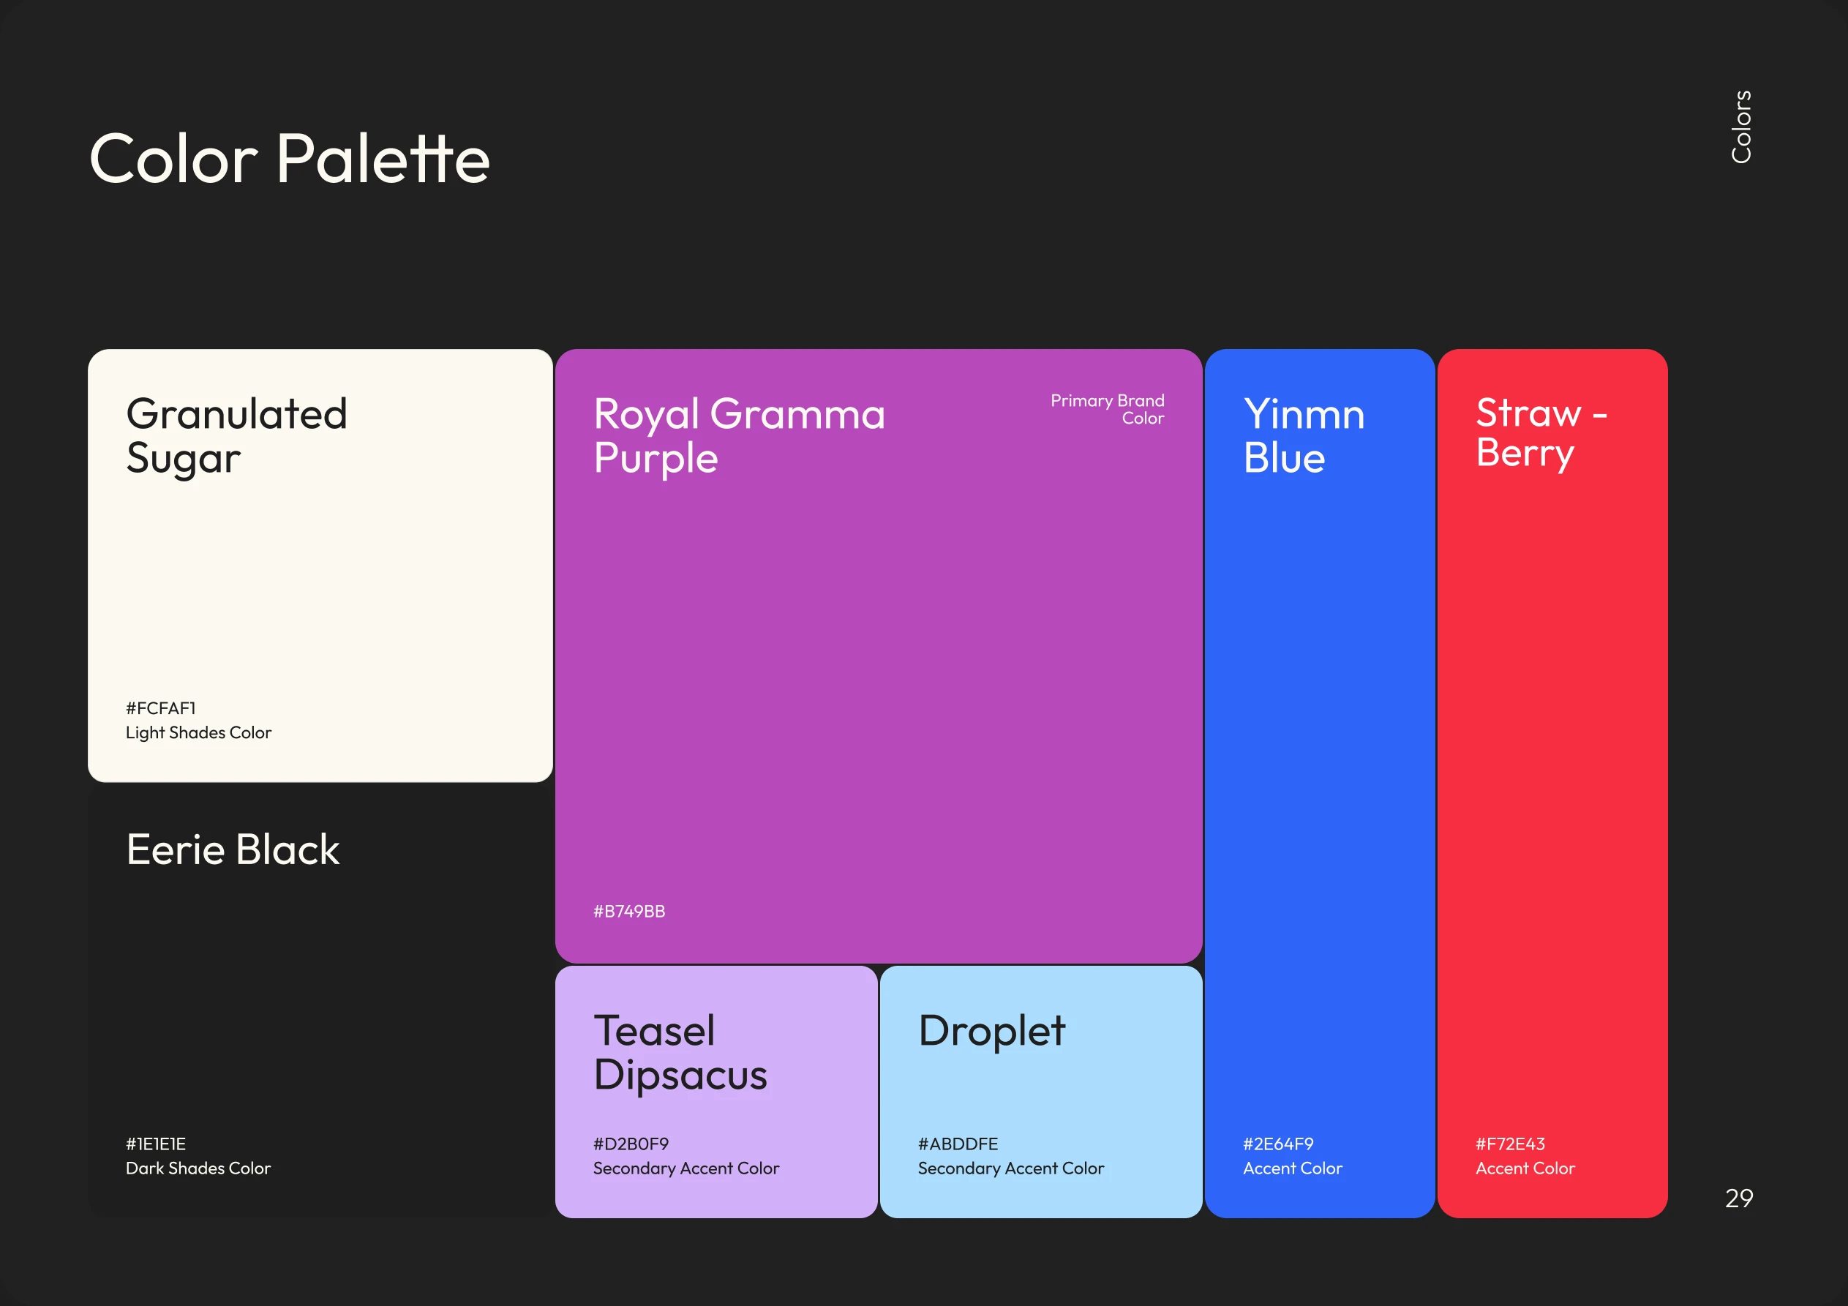Select the hex value #2E64F9
This screenshot has width=1848, height=1306.
click(x=1277, y=1144)
